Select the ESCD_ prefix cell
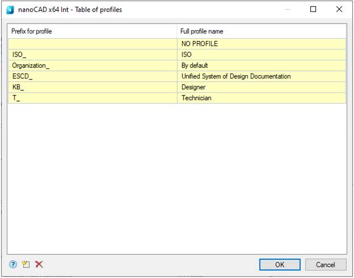The width and height of the screenshot is (354, 278). (93, 76)
